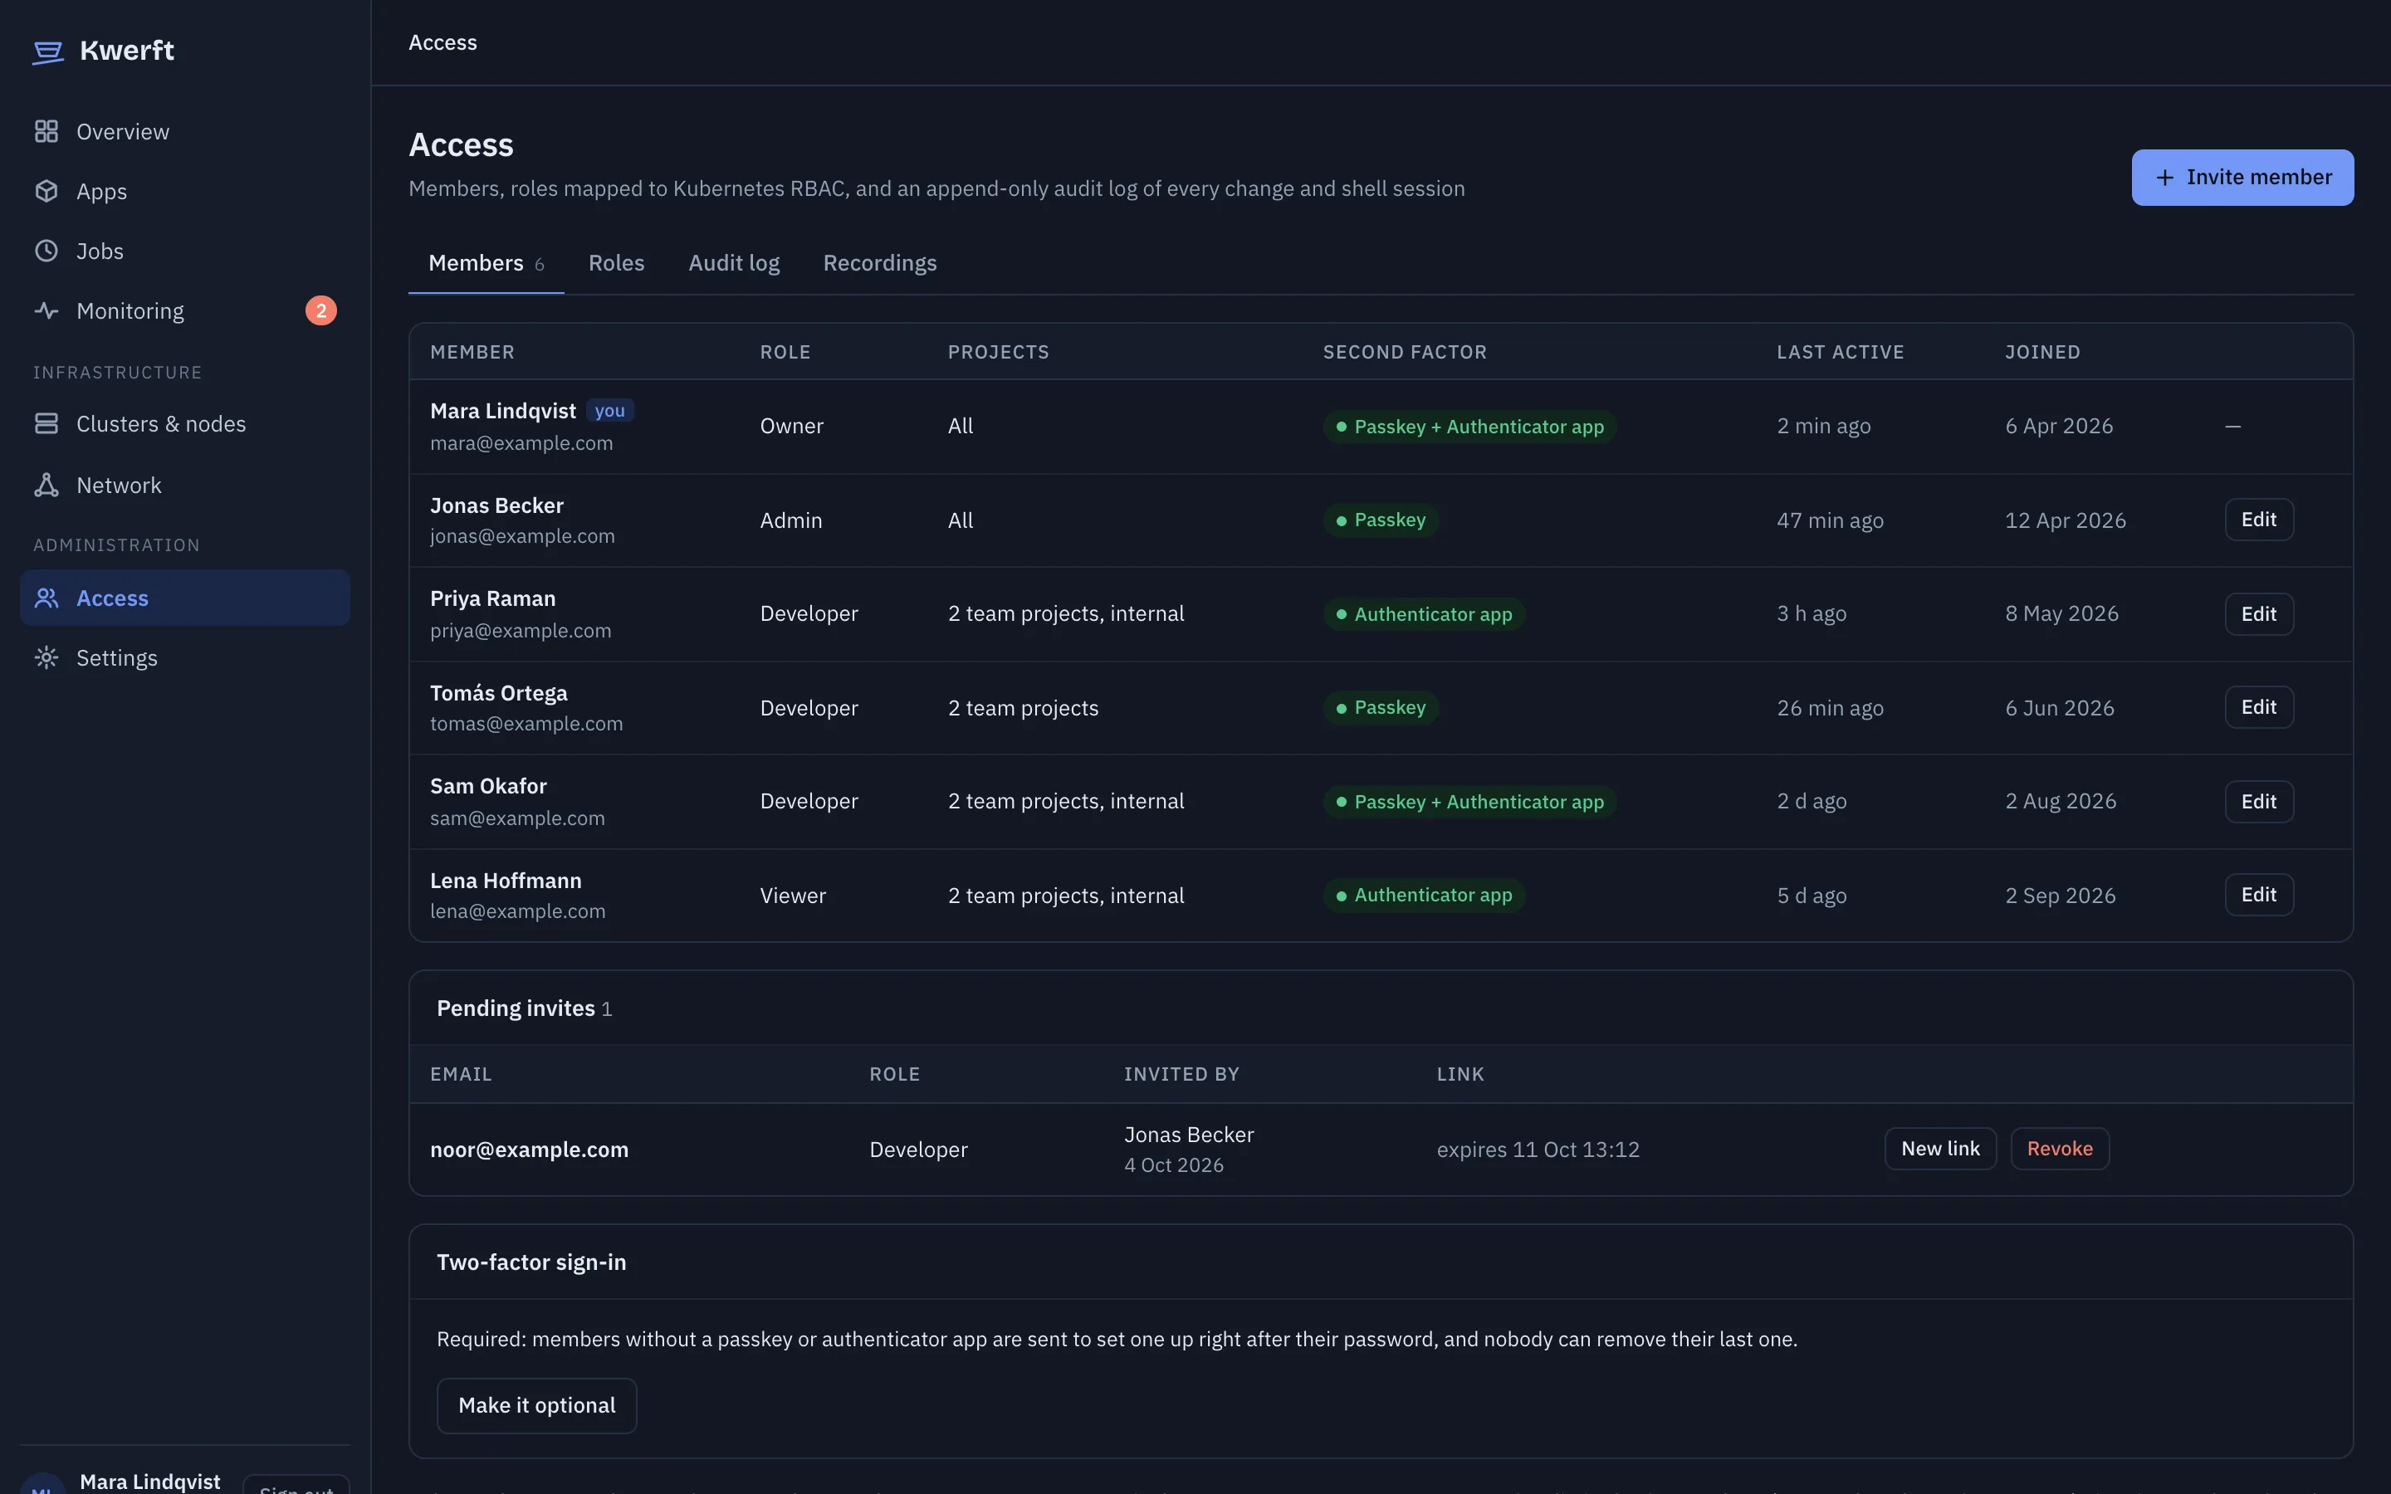Click the '2 Aug 2026' joined date
Image resolution: width=2391 pixels, height=1494 pixels.
(2061, 801)
